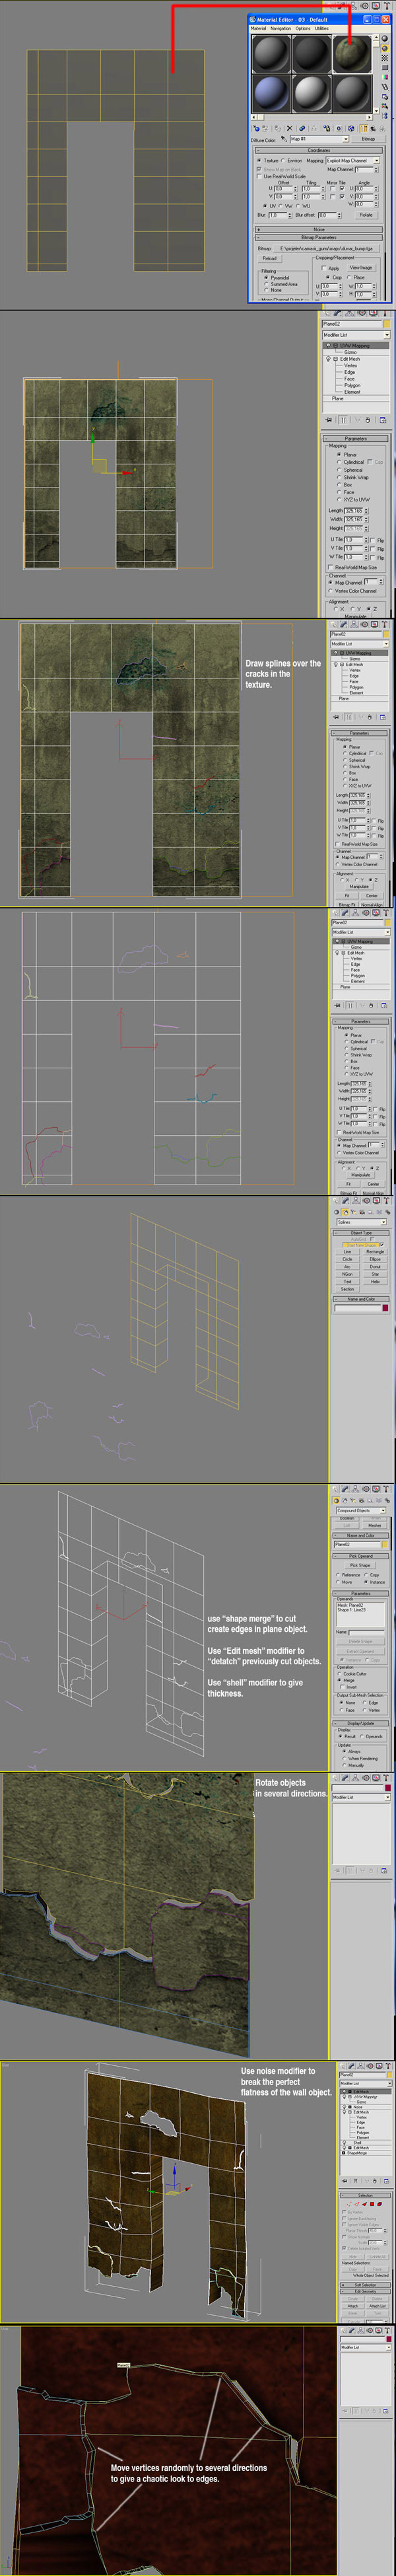Expand the Noise rollout
The width and height of the screenshot is (396, 2576).
point(319,229)
